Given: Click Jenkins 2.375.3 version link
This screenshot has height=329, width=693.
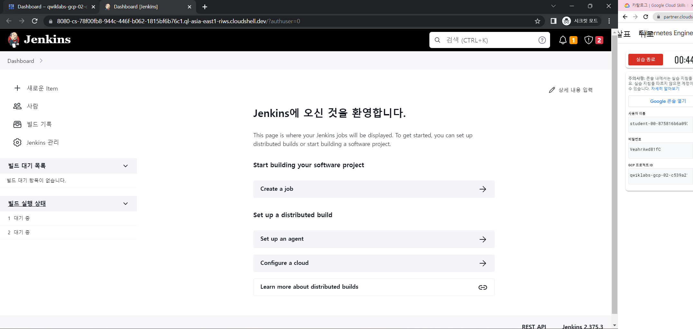Looking at the screenshot, I should coord(583,326).
